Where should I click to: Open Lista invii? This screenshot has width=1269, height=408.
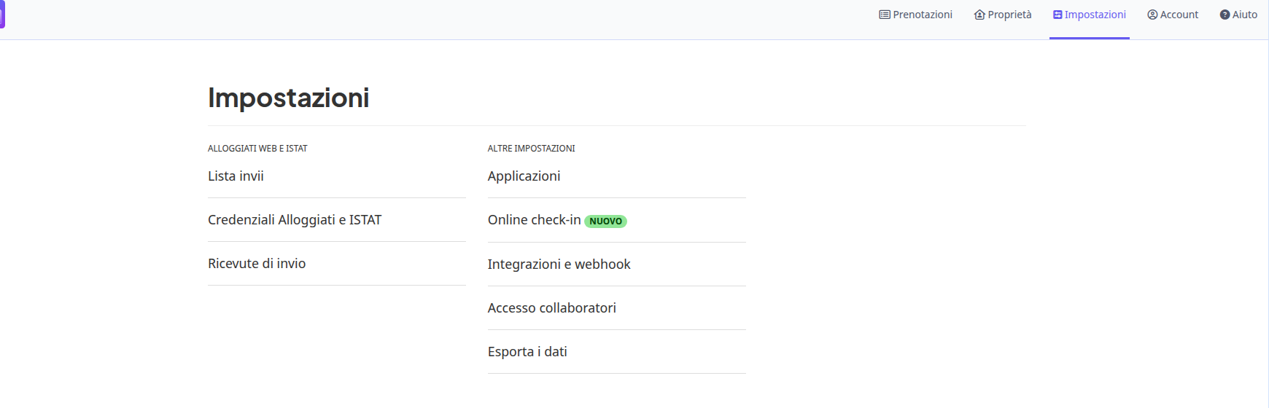pyautogui.click(x=236, y=176)
